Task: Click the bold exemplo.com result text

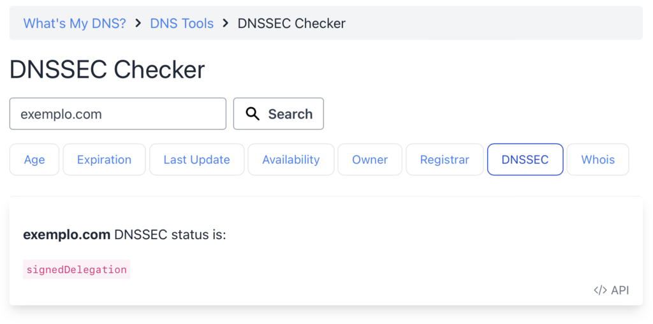Action: pos(66,235)
